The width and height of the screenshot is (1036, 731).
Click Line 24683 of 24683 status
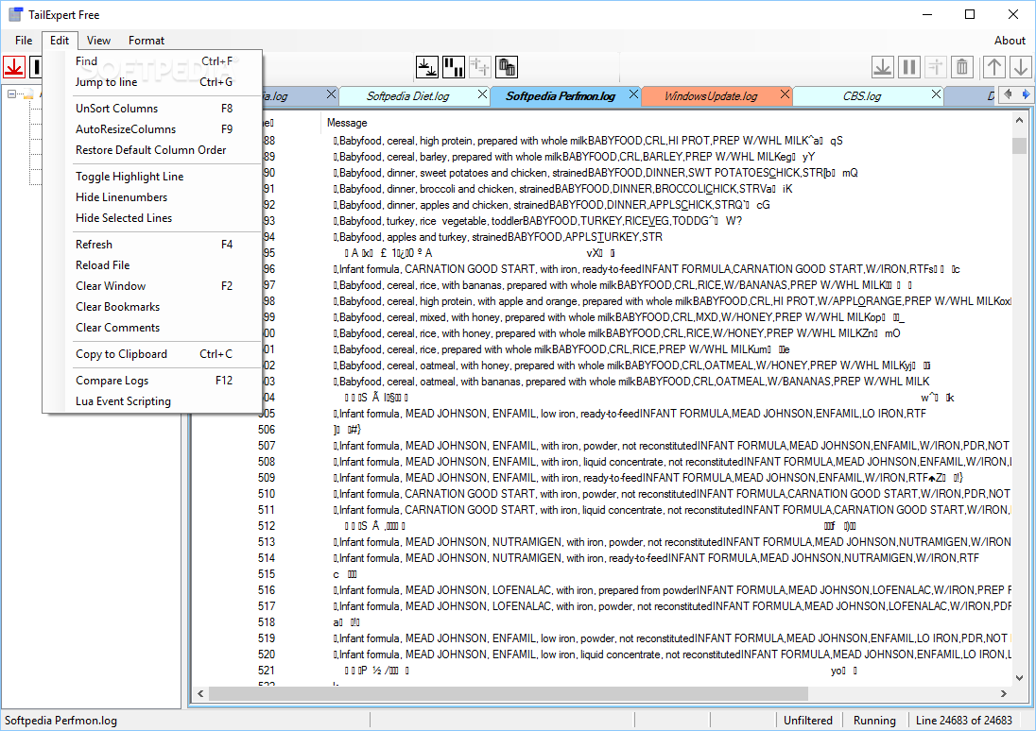tap(964, 721)
